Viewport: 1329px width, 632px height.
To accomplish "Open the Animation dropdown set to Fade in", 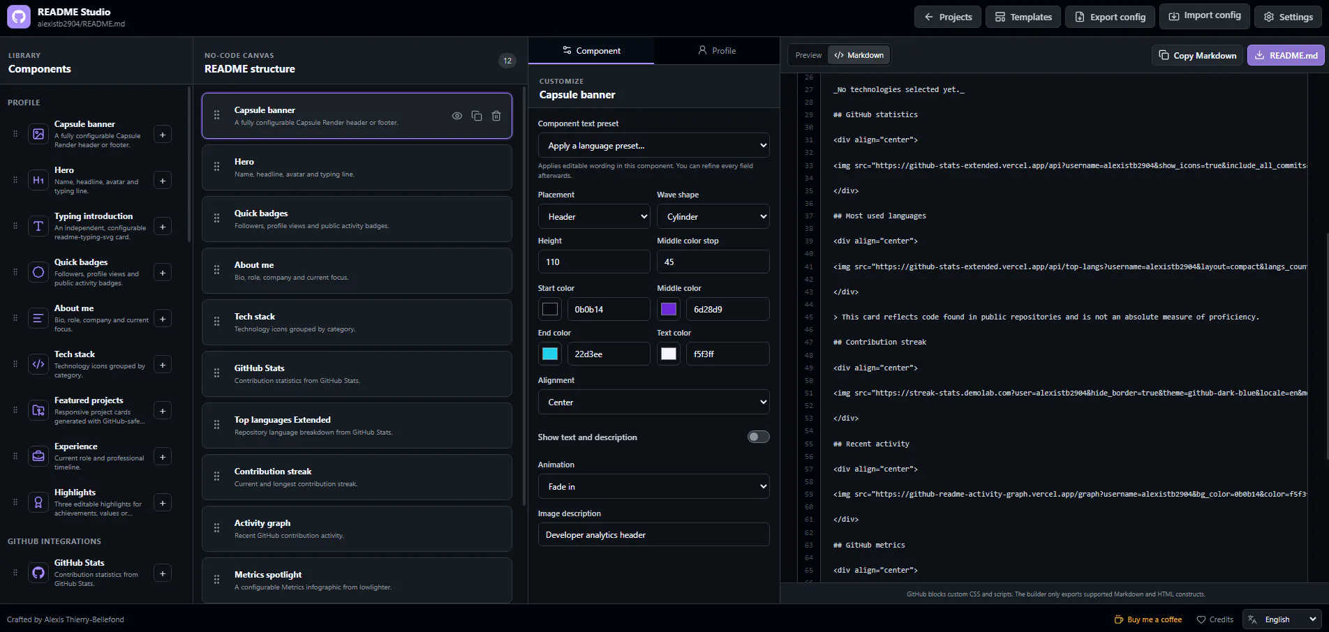I will click(654, 486).
